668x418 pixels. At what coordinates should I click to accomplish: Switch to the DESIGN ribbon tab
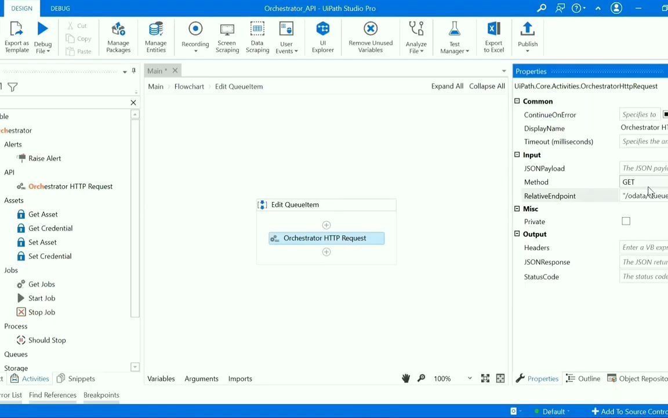tap(21, 8)
